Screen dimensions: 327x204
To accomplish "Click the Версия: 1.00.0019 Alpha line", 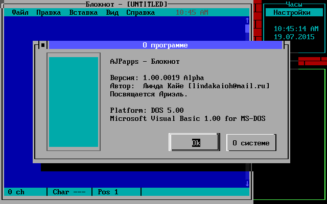I will pos(157,78).
